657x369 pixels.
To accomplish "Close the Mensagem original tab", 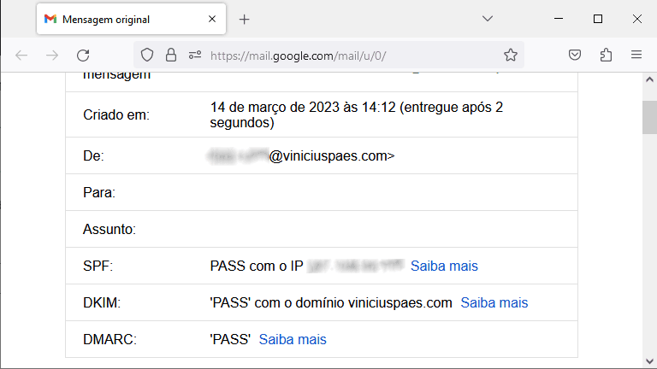I will 210,19.
